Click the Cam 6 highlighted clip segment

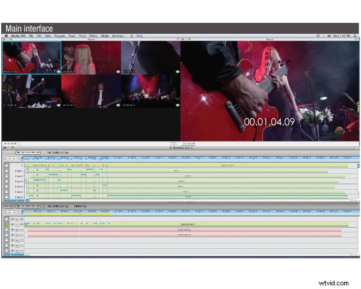227,197
